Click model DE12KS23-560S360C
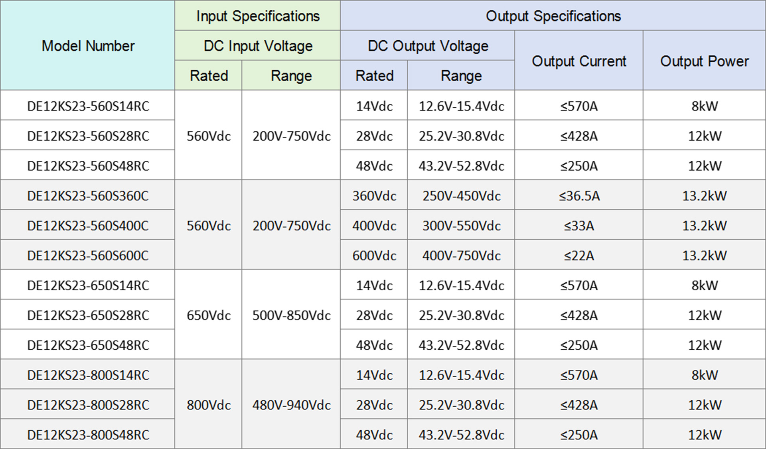 88,196
